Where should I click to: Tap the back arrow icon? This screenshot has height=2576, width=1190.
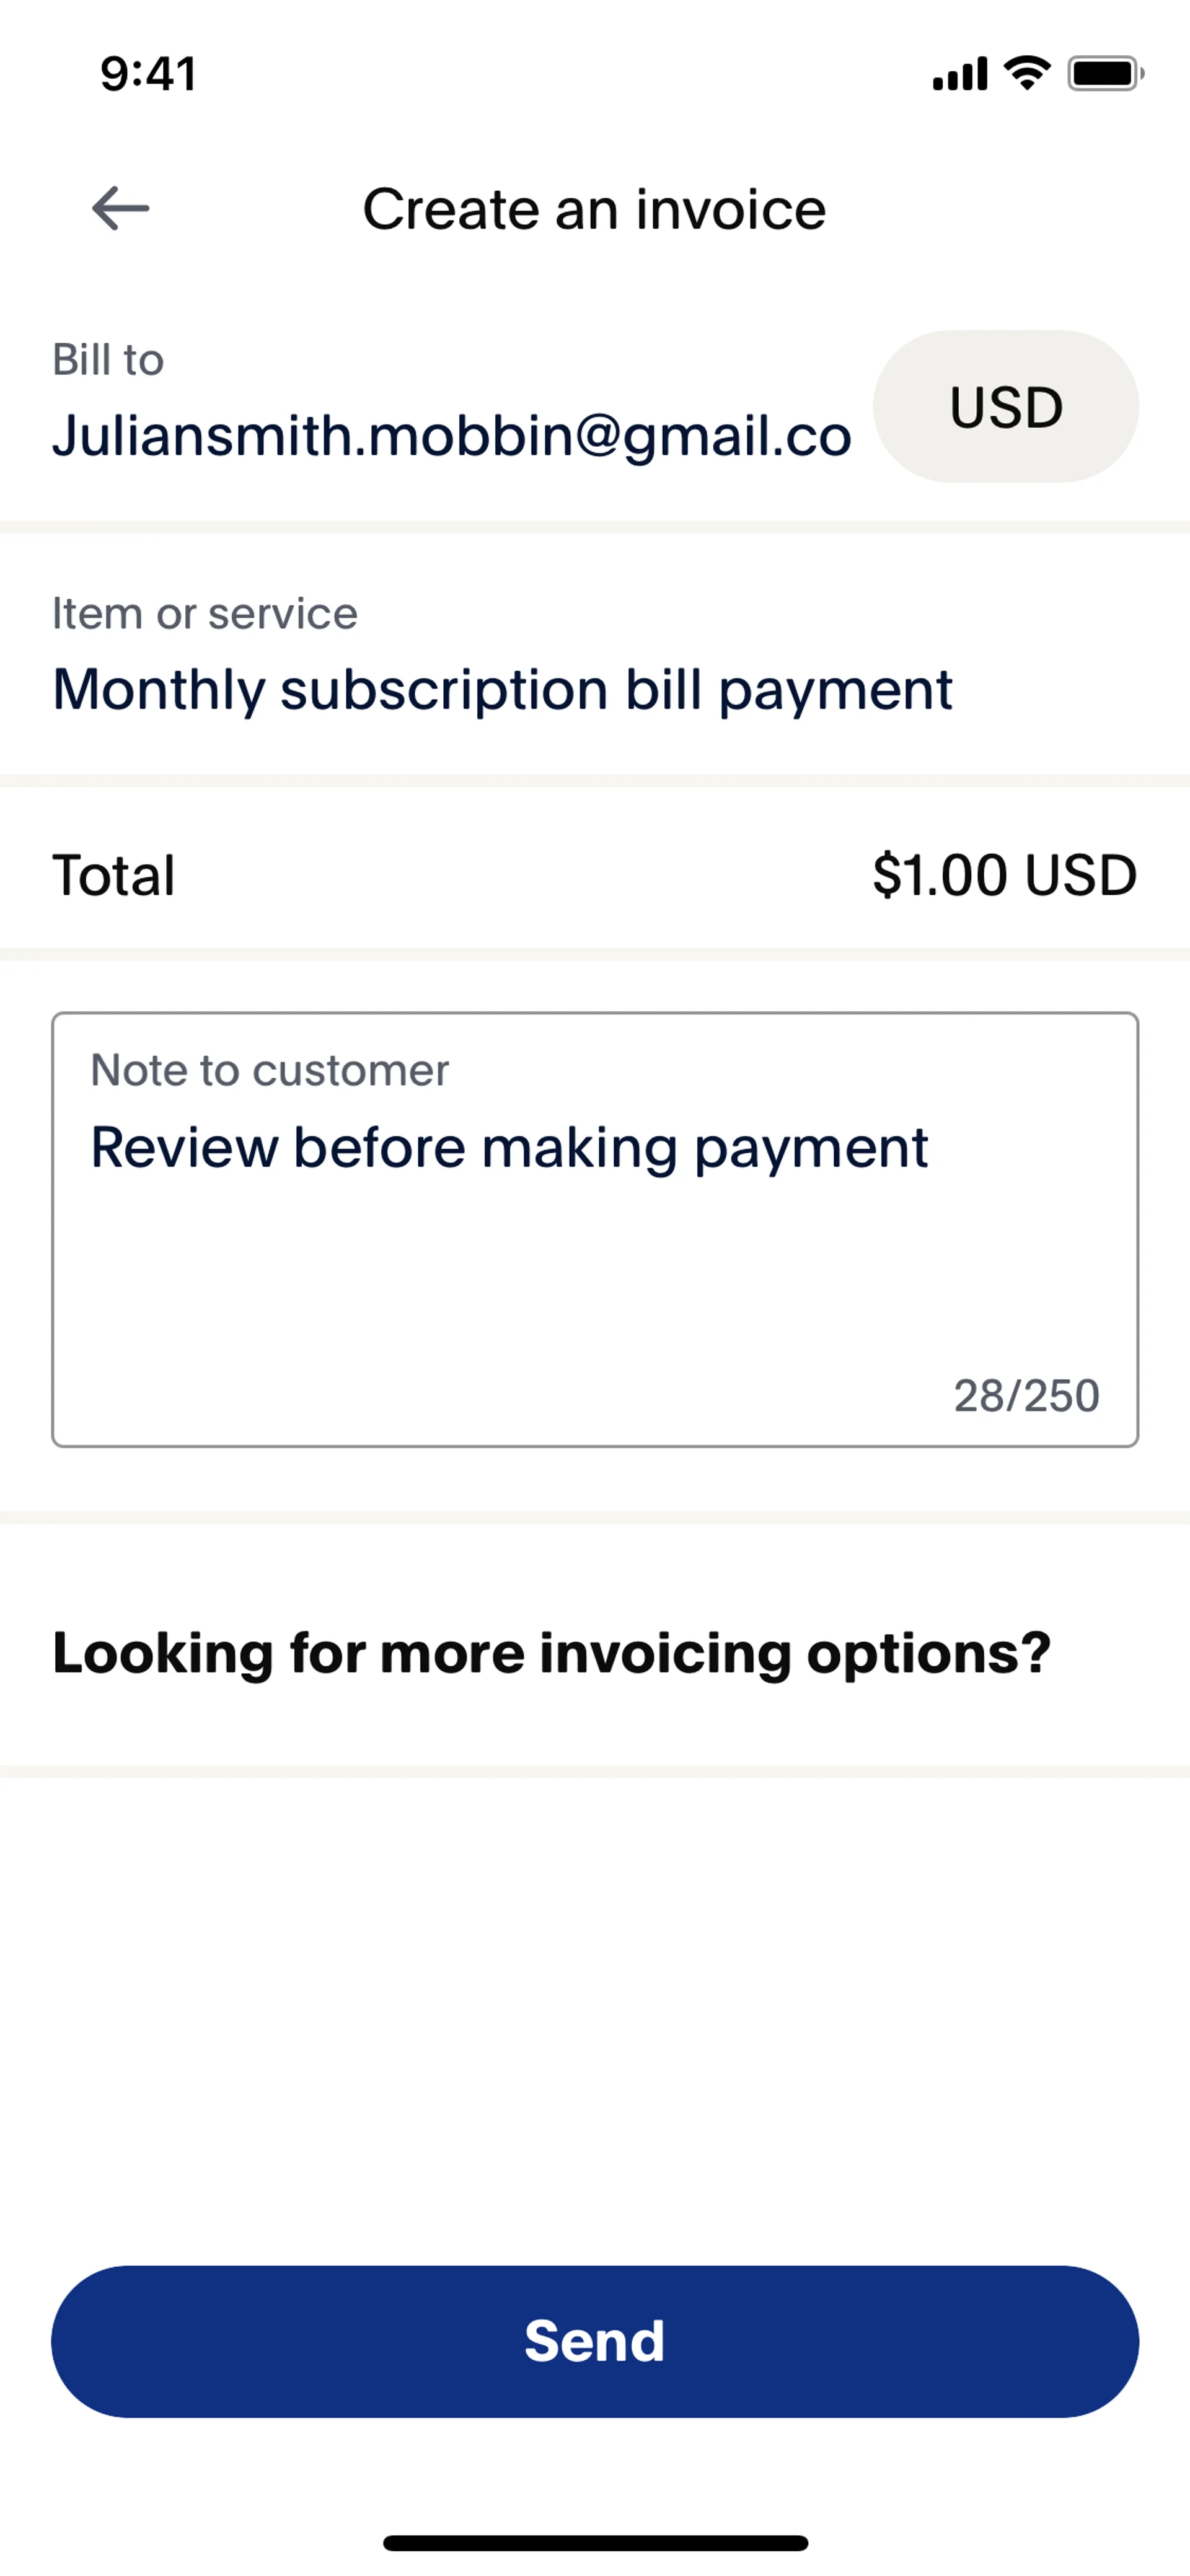click(x=120, y=208)
